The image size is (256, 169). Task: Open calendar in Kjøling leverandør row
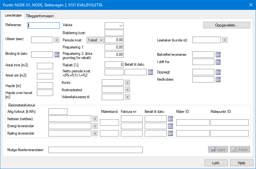click(x=170, y=133)
